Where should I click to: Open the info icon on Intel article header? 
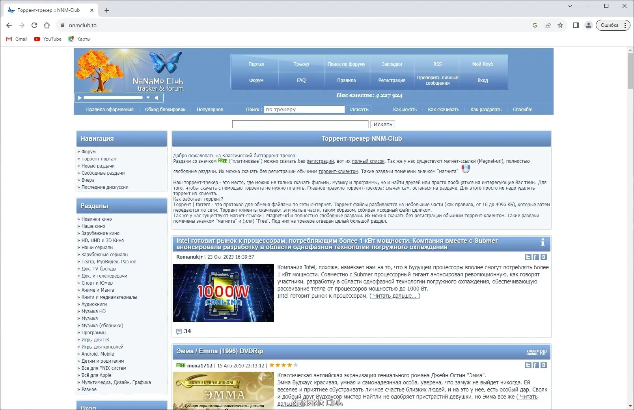tap(543, 242)
